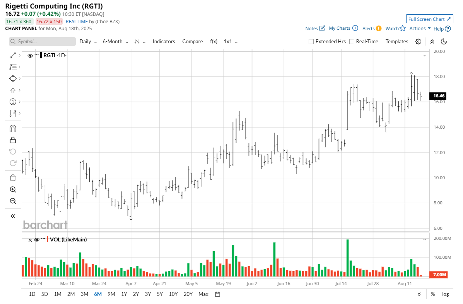Enable the Real-Time checkbox
Image resolution: width=463 pixels, height=304 pixels.
tap(352, 42)
